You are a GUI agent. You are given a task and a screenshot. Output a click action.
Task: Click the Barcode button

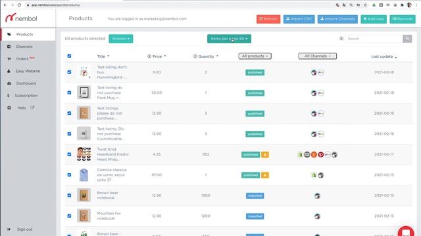pyautogui.click(x=403, y=19)
